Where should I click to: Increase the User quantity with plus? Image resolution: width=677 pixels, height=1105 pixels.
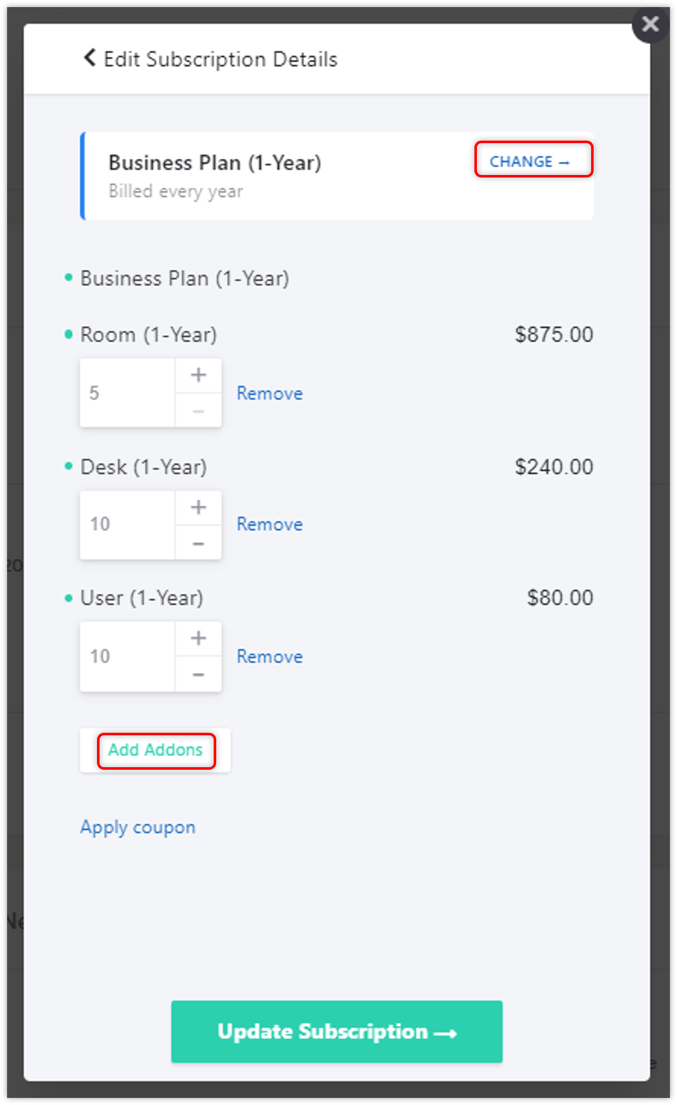(x=198, y=638)
